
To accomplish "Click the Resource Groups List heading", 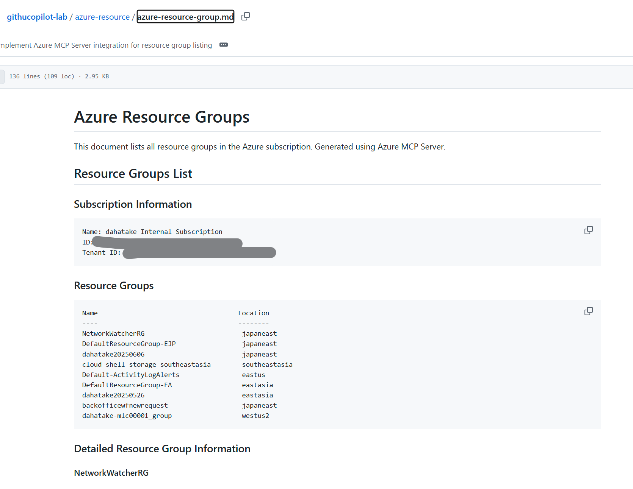I will click(133, 173).
